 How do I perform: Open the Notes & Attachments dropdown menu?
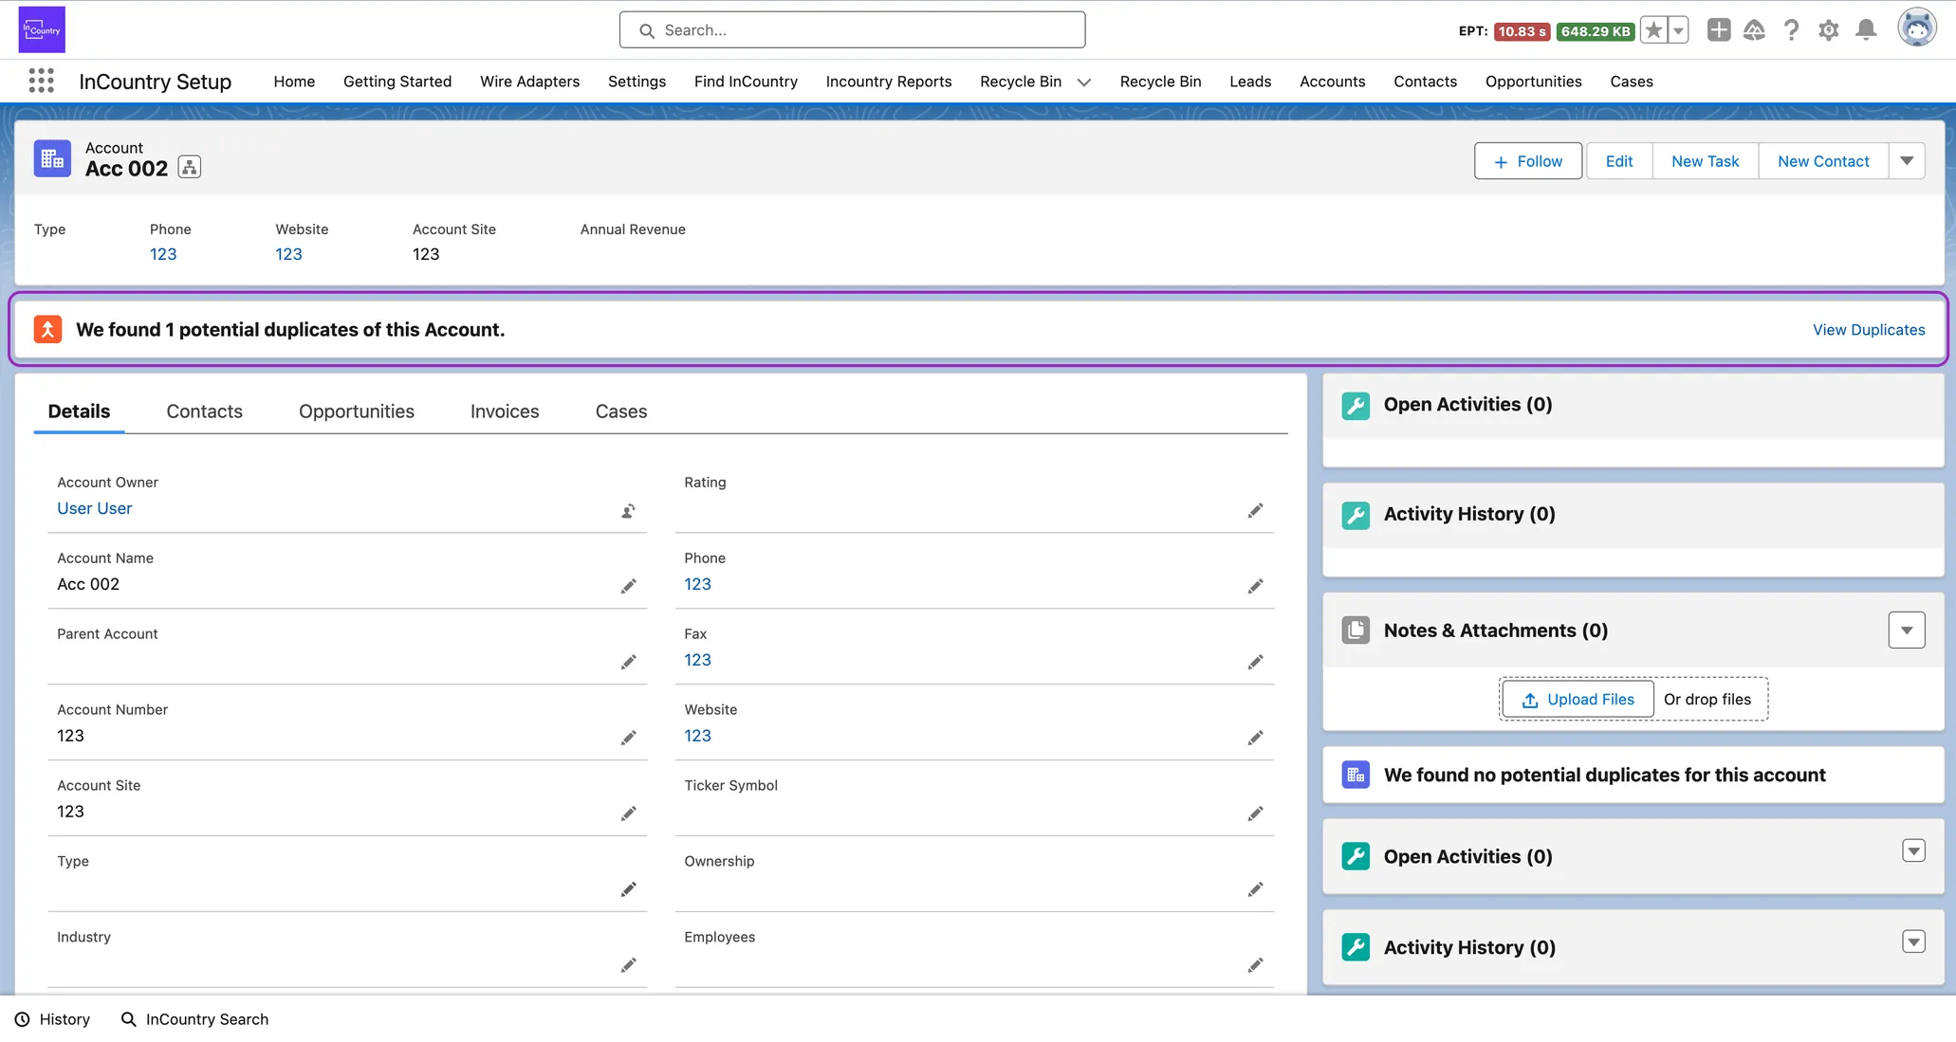pos(1906,631)
